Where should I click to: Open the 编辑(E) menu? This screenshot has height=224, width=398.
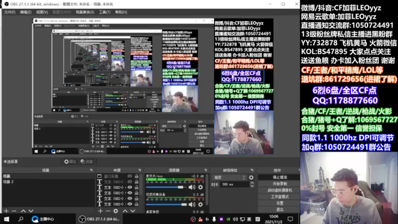pos(26,12)
